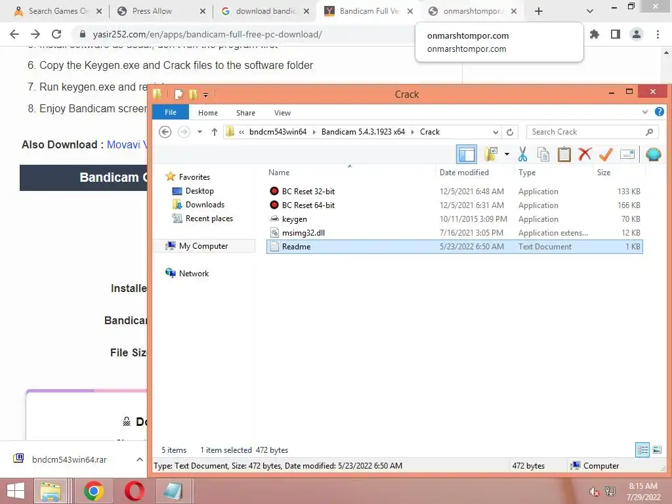Open Favorites in navigation pane

[194, 177]
